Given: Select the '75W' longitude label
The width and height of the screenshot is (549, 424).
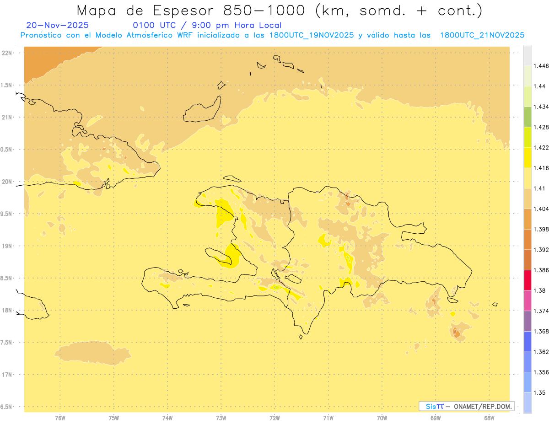Looking at the screenshot, I should (x=114, y=418).
